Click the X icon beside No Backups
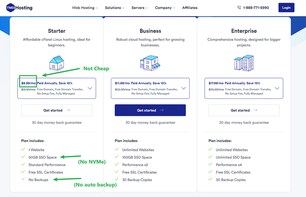Screen dimensions: 306x197 [23, 179]
